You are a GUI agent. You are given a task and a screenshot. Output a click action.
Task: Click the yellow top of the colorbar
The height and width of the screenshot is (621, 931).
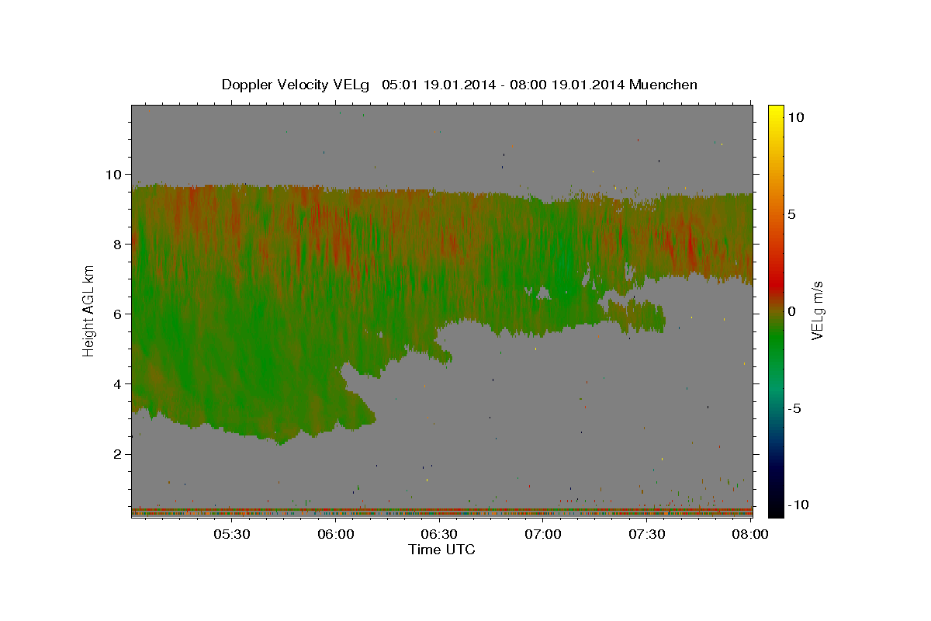[775, 113]
